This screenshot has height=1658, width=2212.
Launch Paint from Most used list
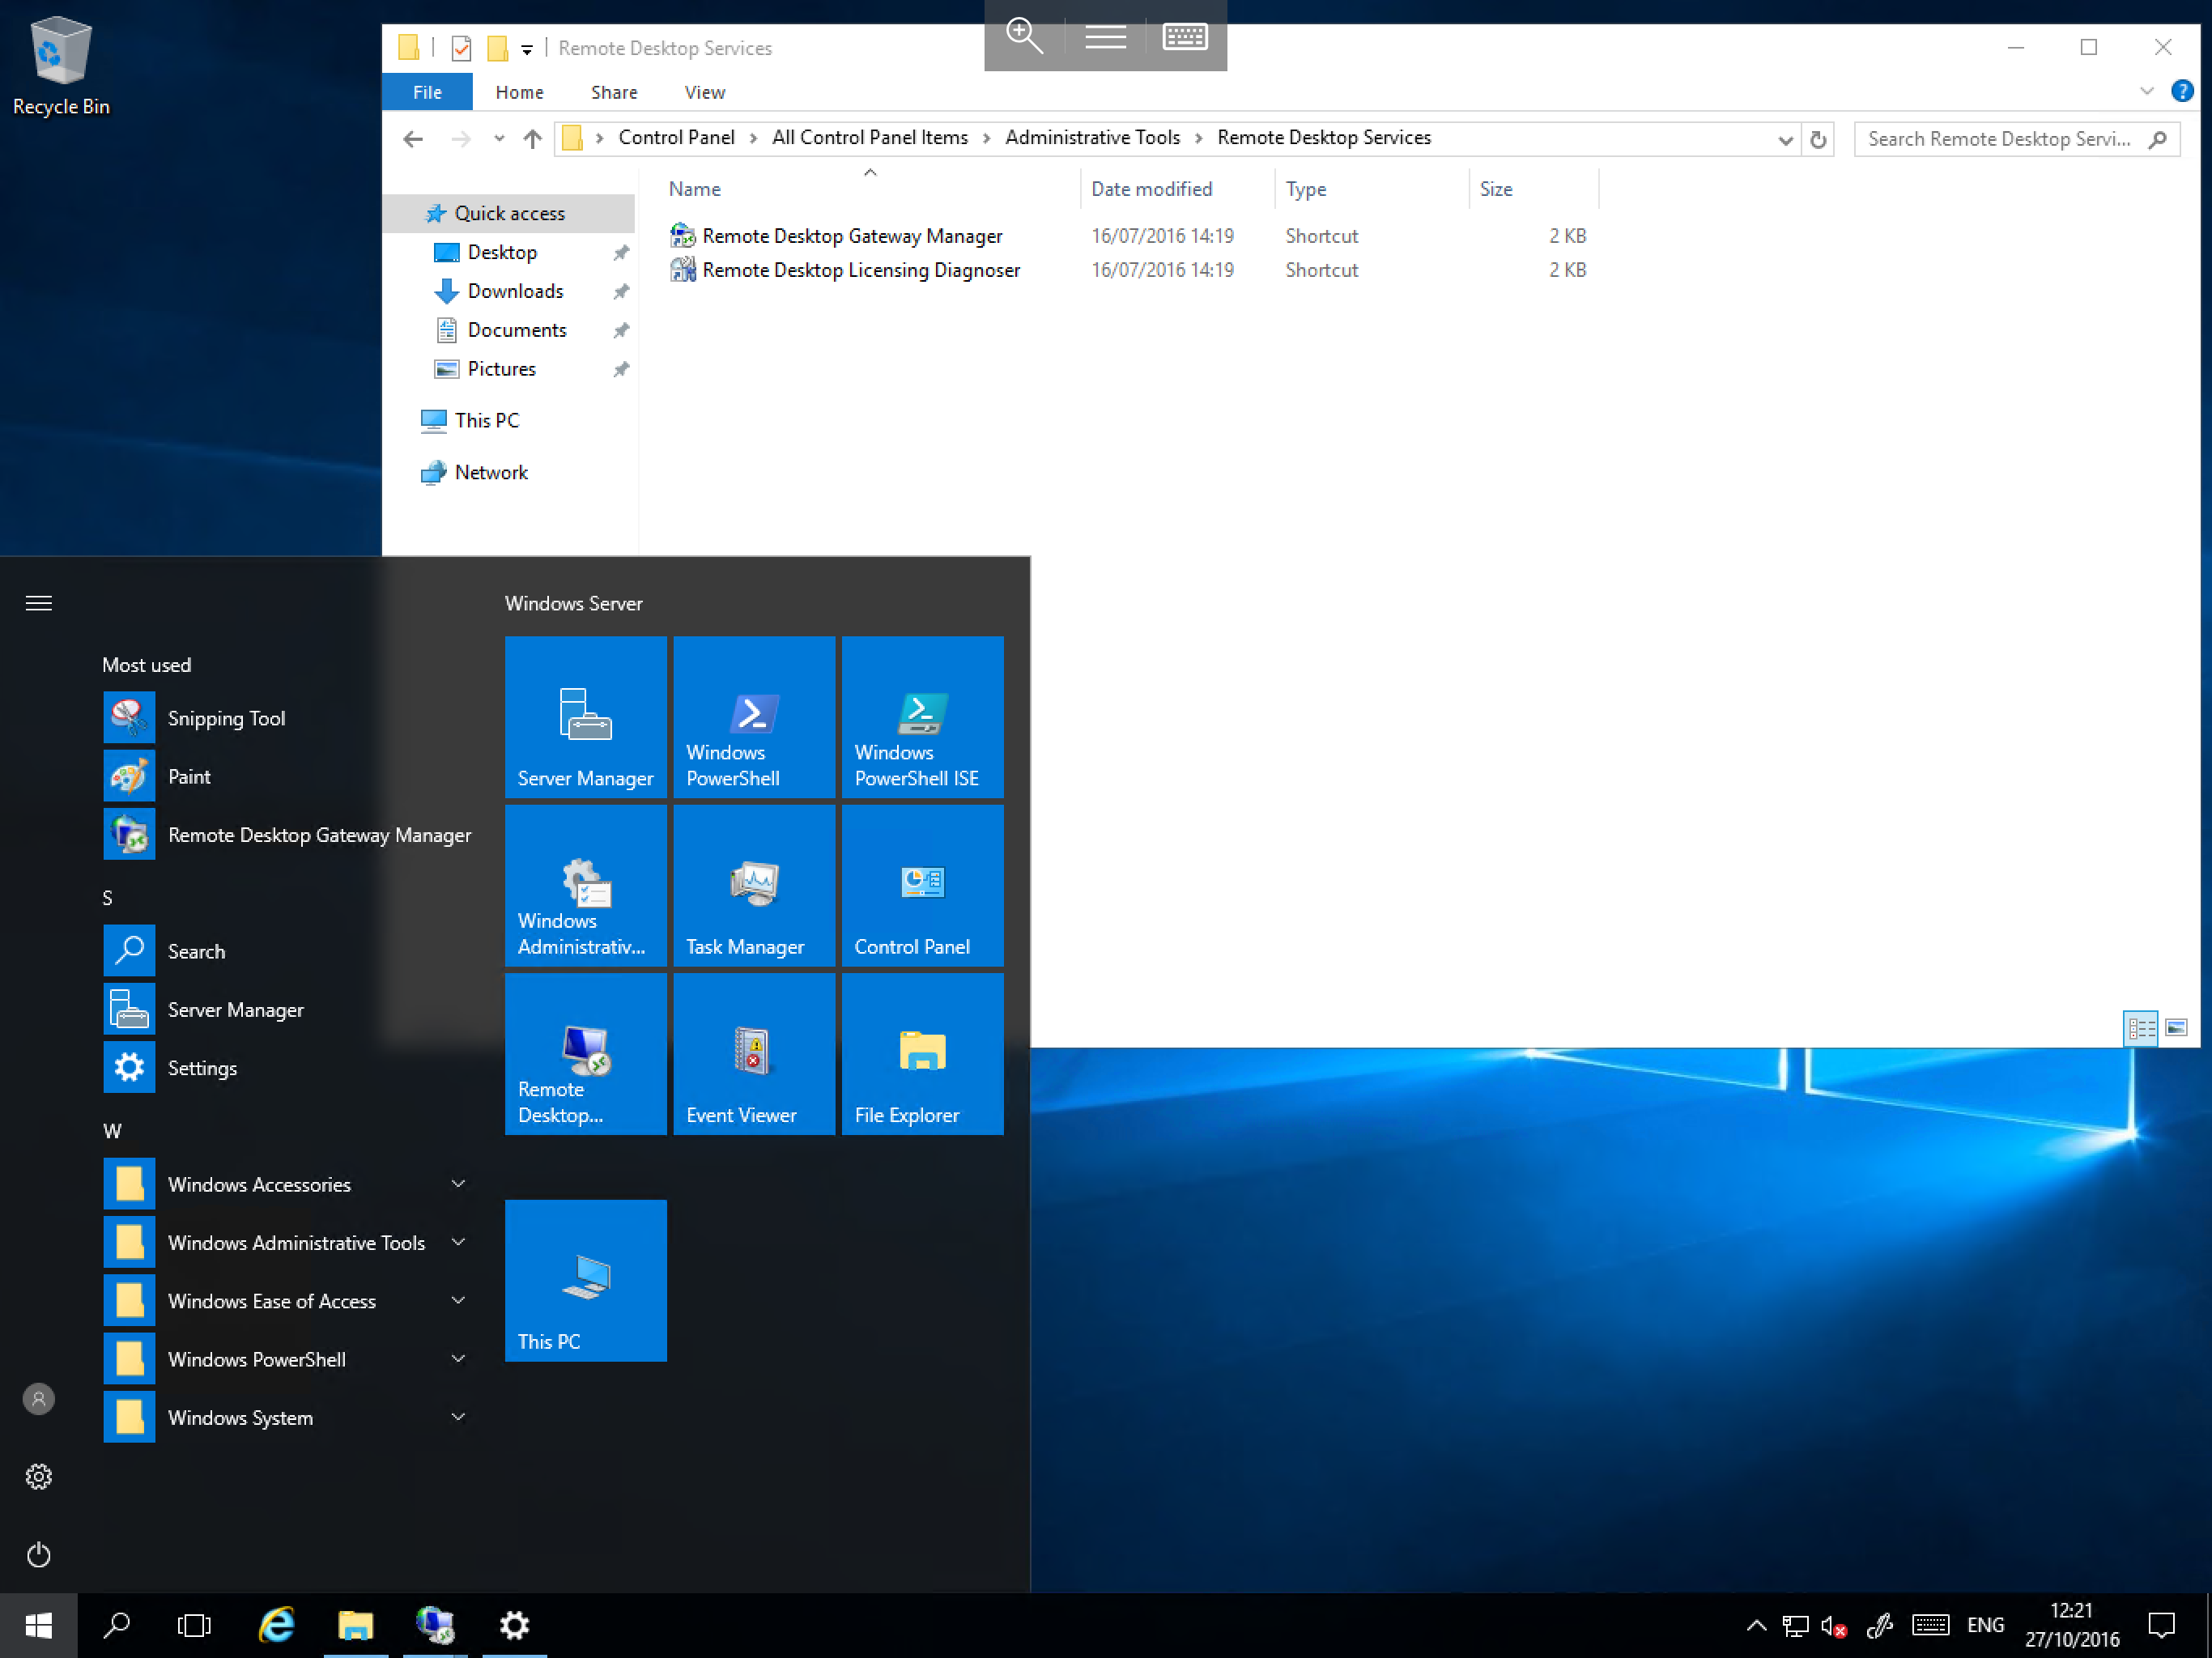[x=290, y=776]
